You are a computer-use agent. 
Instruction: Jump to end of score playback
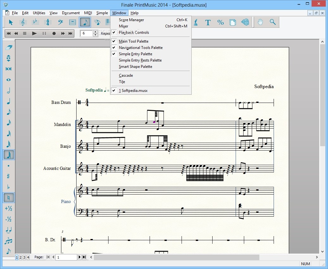click(71, 33)
